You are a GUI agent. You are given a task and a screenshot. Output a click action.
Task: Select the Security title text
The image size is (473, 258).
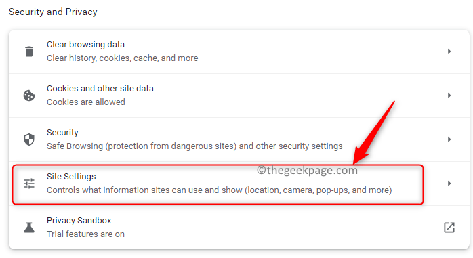[x=62, y=133]
